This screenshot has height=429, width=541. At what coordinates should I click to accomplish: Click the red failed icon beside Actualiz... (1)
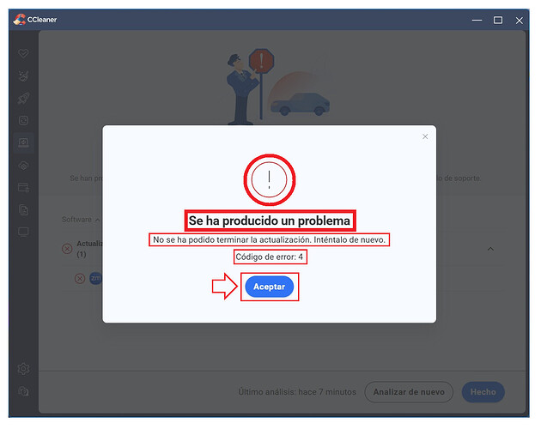tap(67, 249)
